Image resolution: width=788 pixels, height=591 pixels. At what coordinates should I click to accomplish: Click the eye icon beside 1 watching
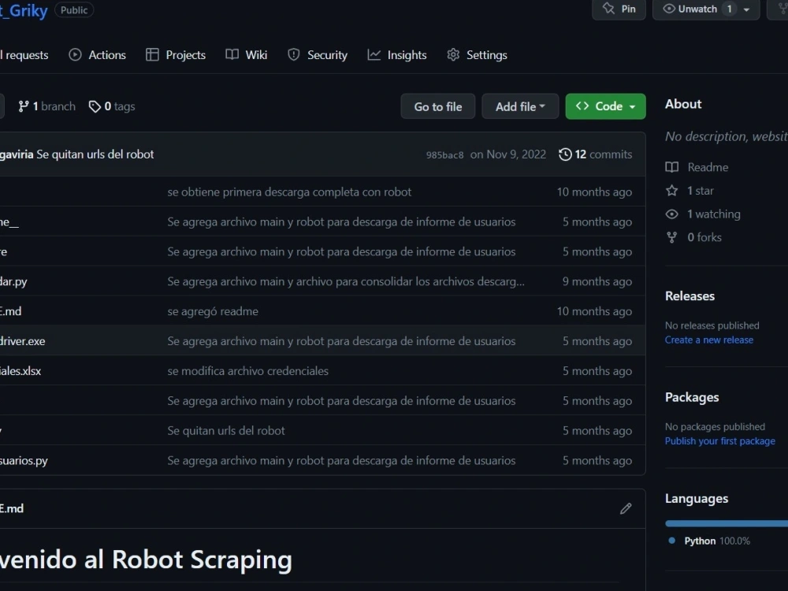[x=672, y=214]
